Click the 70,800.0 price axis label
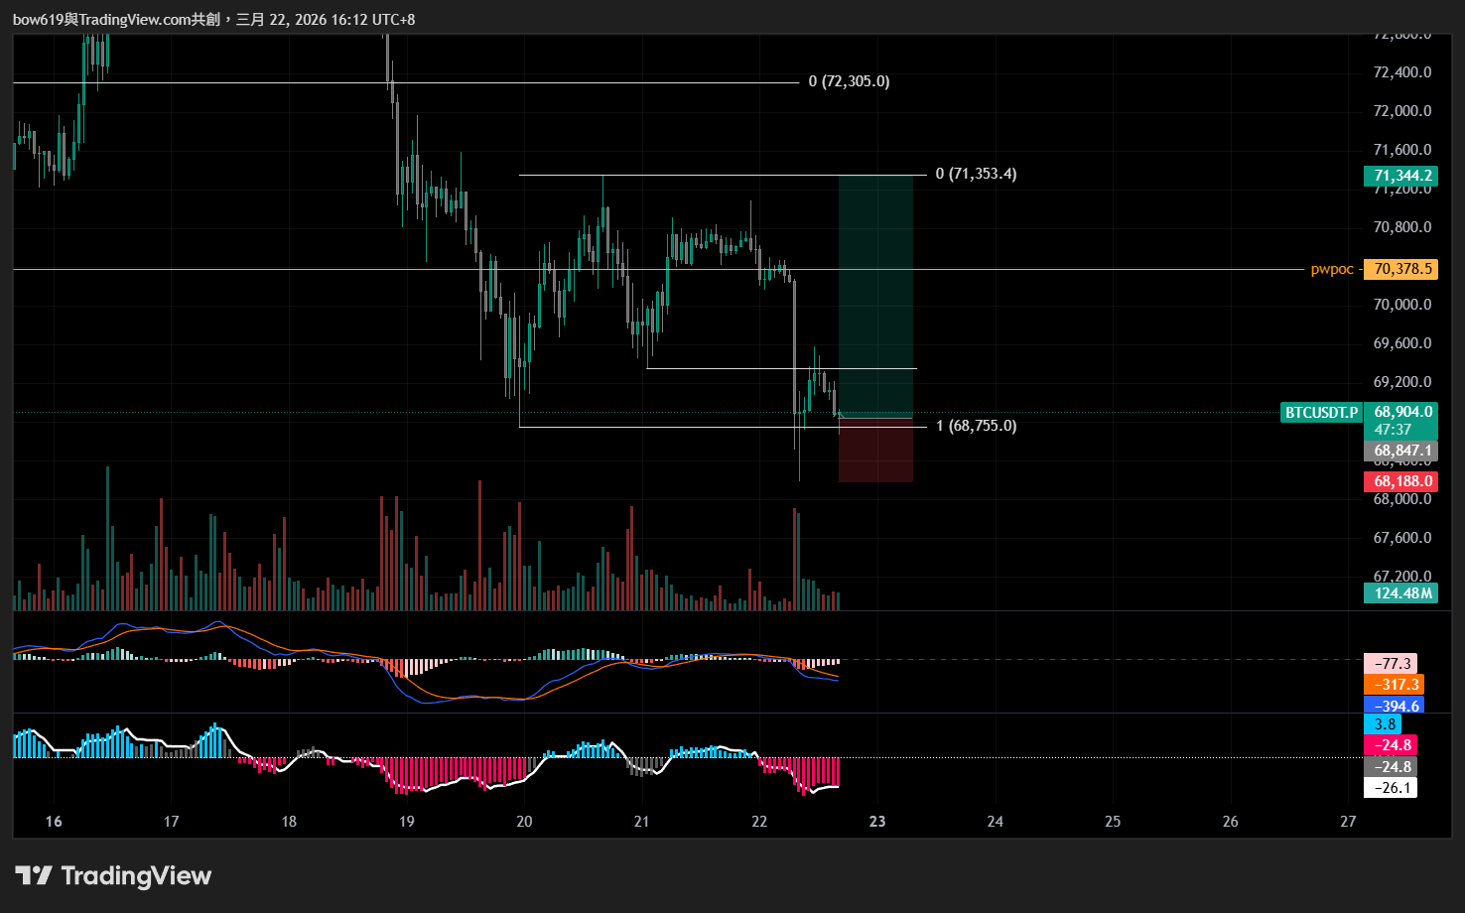 (1402, 227)
